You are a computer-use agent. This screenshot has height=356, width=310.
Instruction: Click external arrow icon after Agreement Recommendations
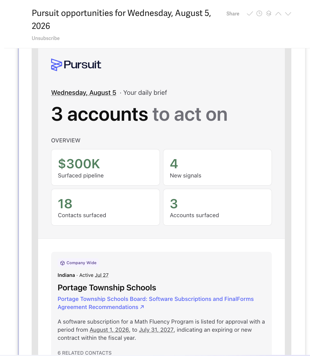point(142,307)
